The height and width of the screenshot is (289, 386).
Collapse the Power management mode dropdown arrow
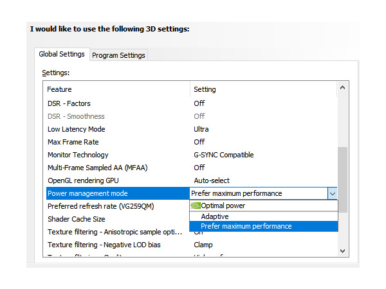(332, 193)
